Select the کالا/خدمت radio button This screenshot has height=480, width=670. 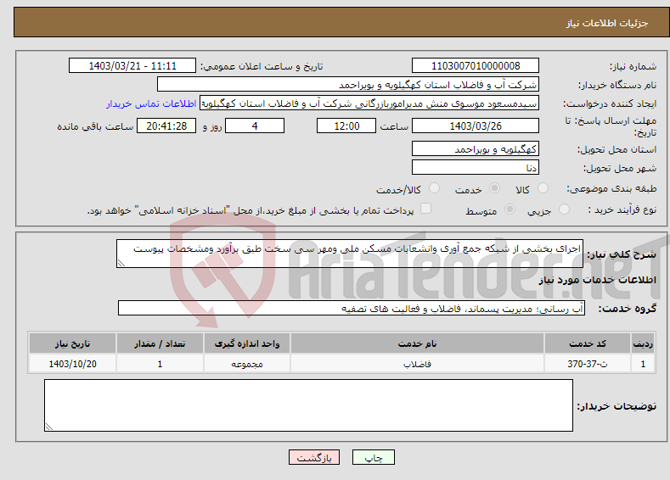click(434, 188)
